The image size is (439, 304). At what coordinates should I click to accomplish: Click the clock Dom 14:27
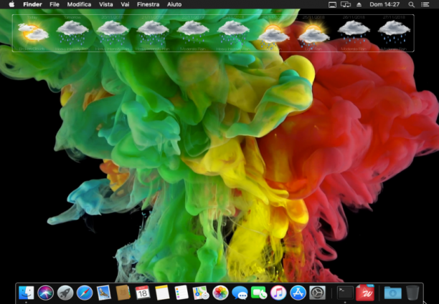[384, 4]
